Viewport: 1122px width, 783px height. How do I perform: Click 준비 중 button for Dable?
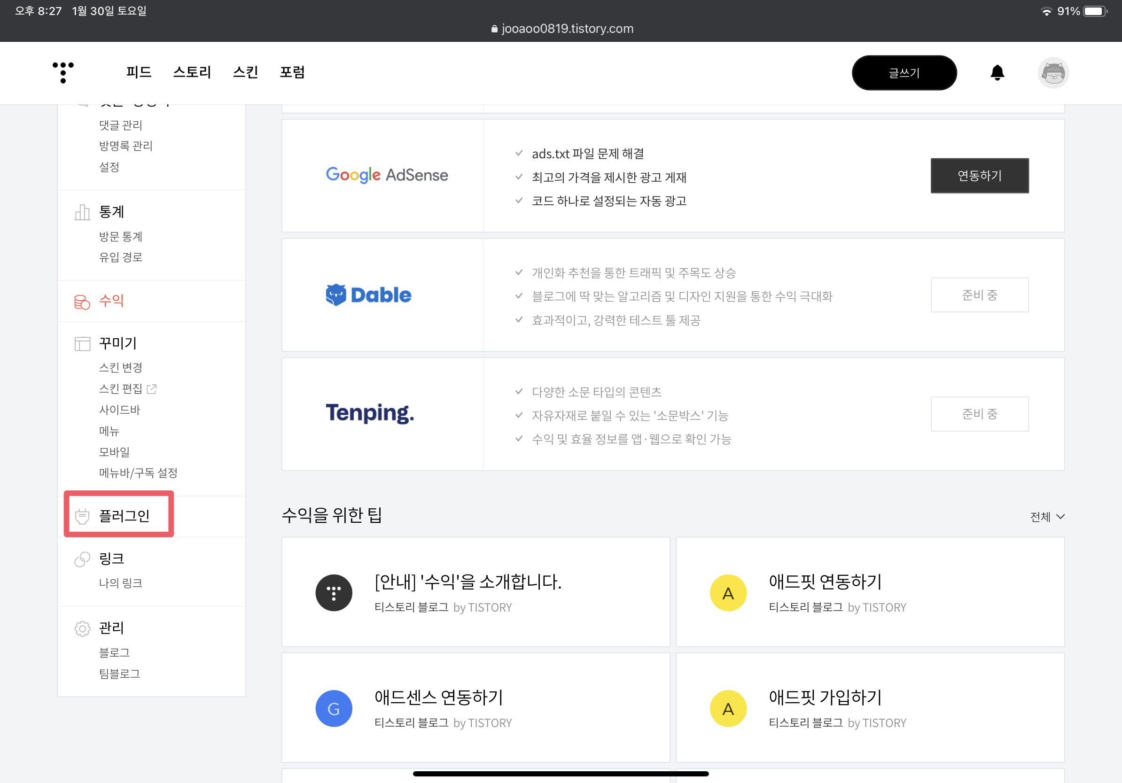click(979, 295)
